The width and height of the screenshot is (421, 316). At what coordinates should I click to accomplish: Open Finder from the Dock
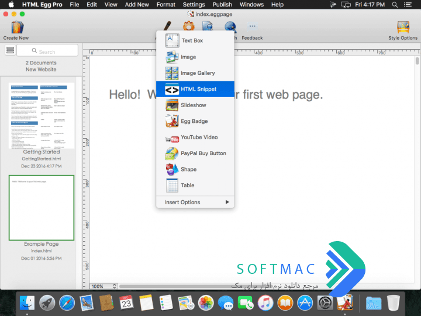click(27, 303)
